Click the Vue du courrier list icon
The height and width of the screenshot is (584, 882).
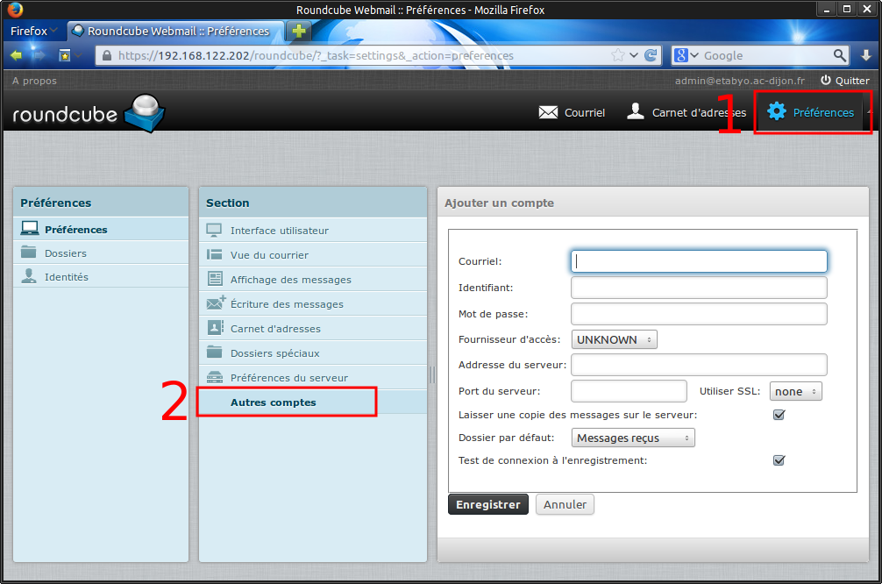click(214, 254)
